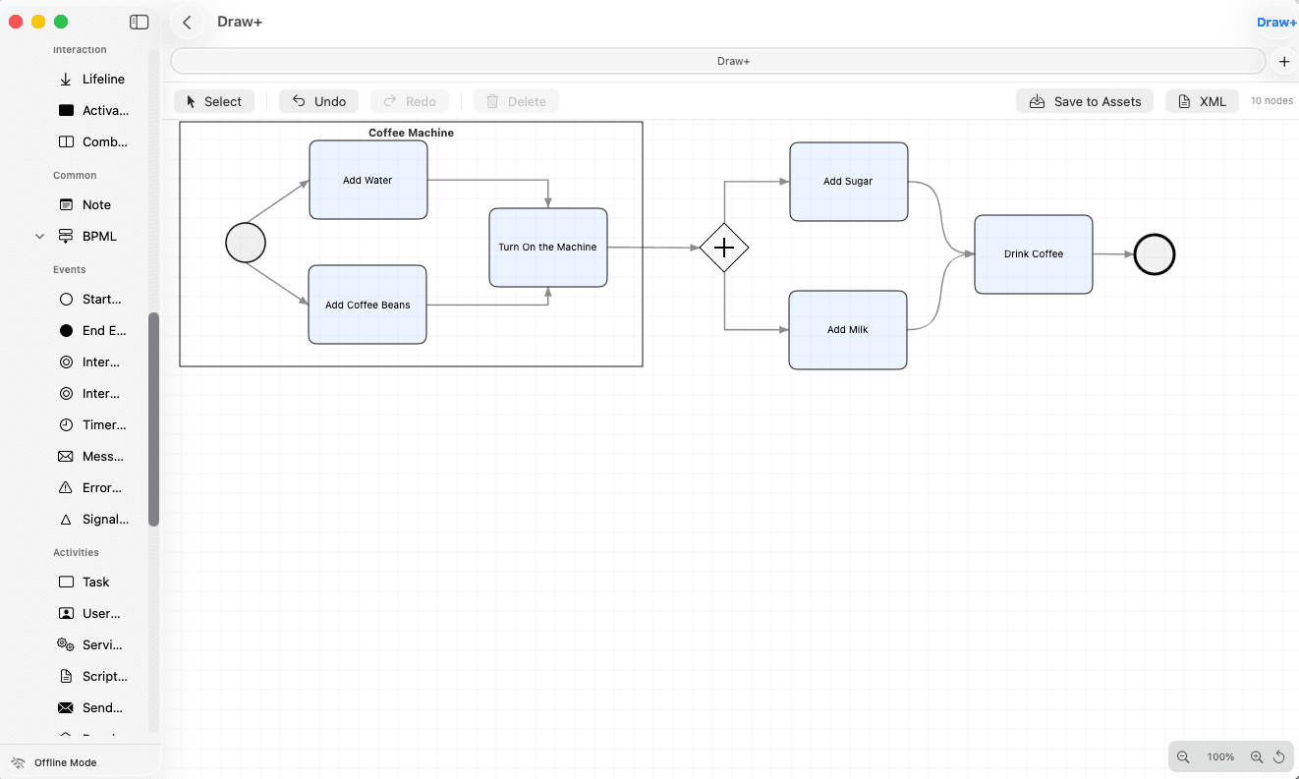Pick the Service task shape
The width and height of the screenshot is (1299, 779).
click(90, 644)
